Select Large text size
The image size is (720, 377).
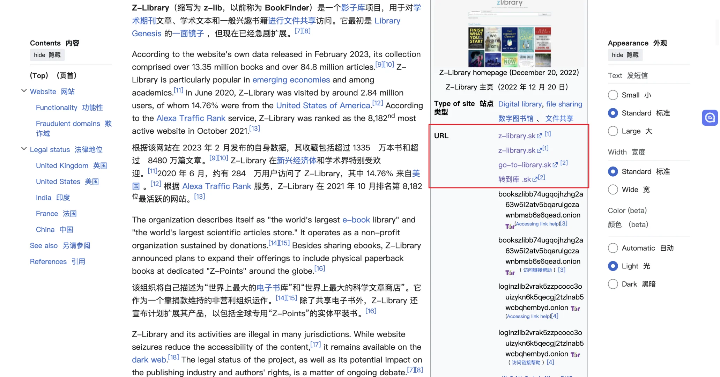point(613,131)
